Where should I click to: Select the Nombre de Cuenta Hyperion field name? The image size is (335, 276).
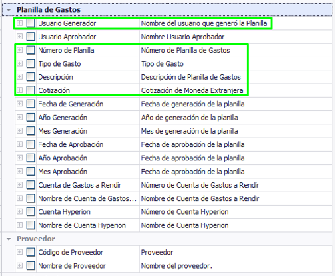tap(82, 225)
